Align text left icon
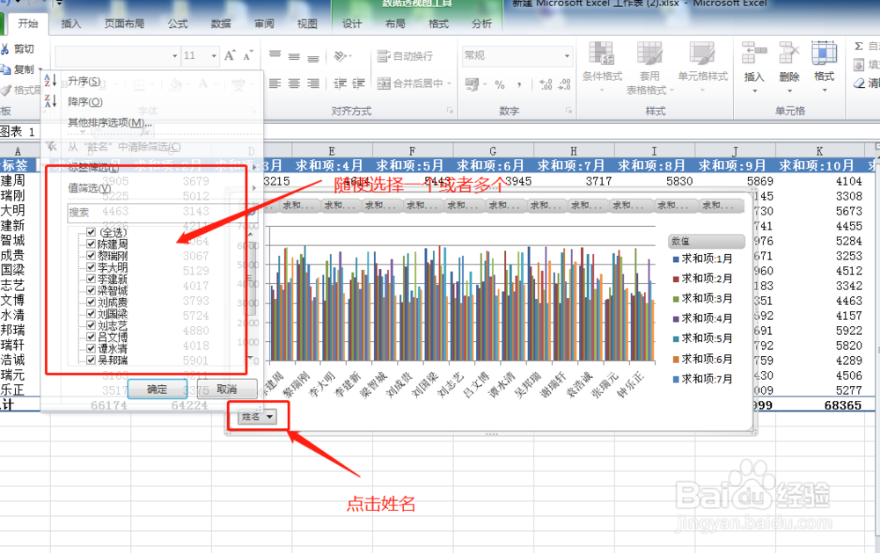Viewport: 880px width, 553px height. point(275,84)
